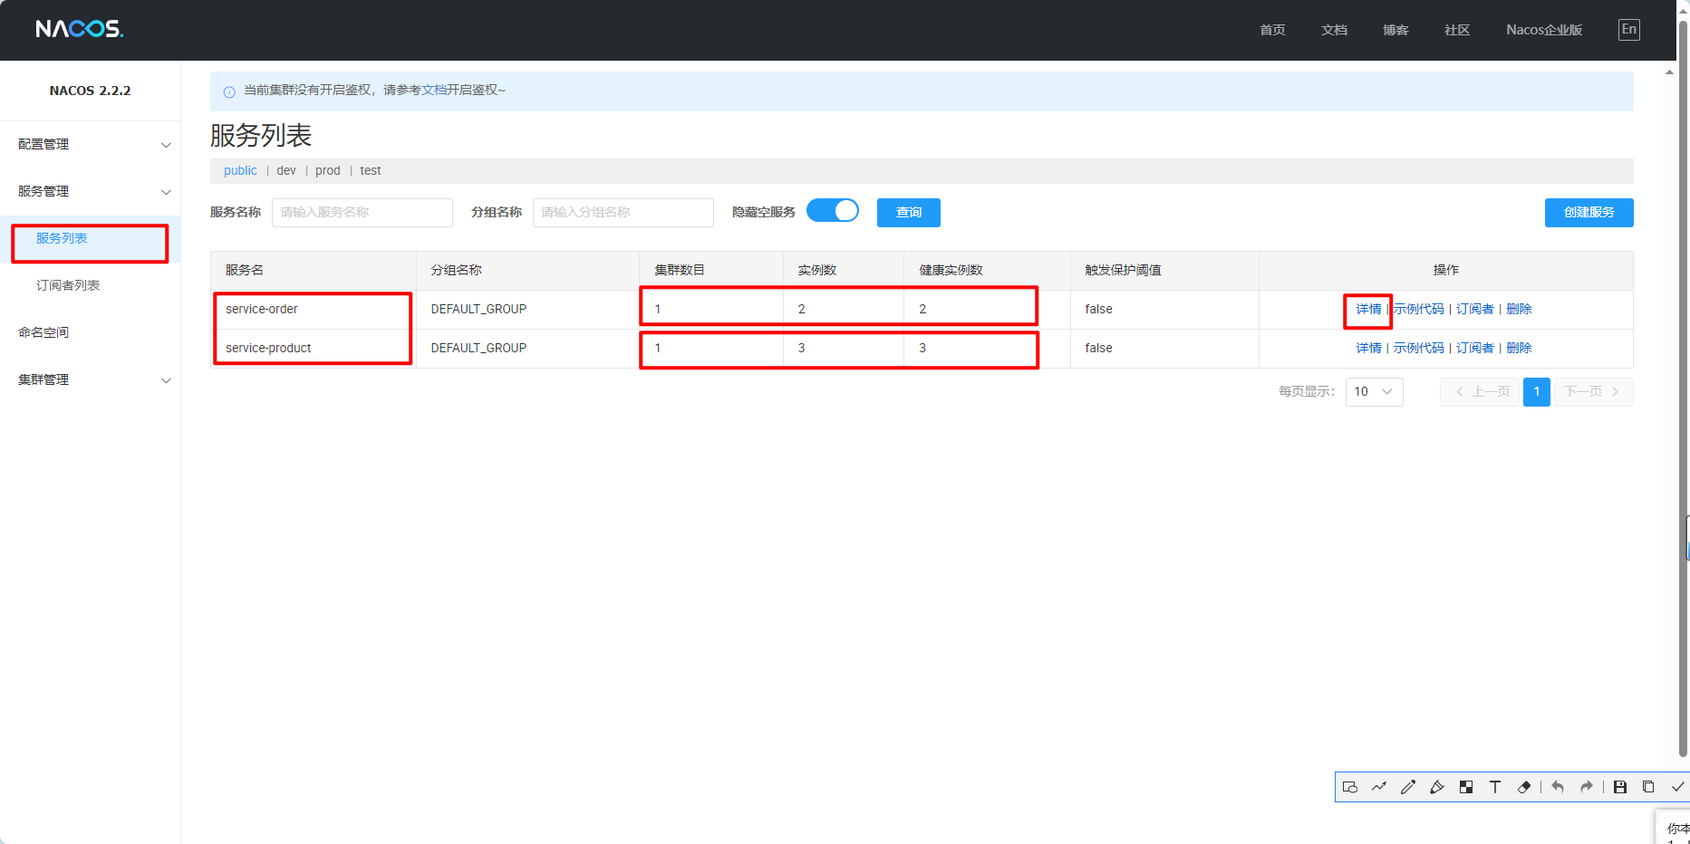This screenshot has height=844, width=1690.
Task: Select the pencil tool in screenshot toolbar
Action: click(x=1408, y=787)
